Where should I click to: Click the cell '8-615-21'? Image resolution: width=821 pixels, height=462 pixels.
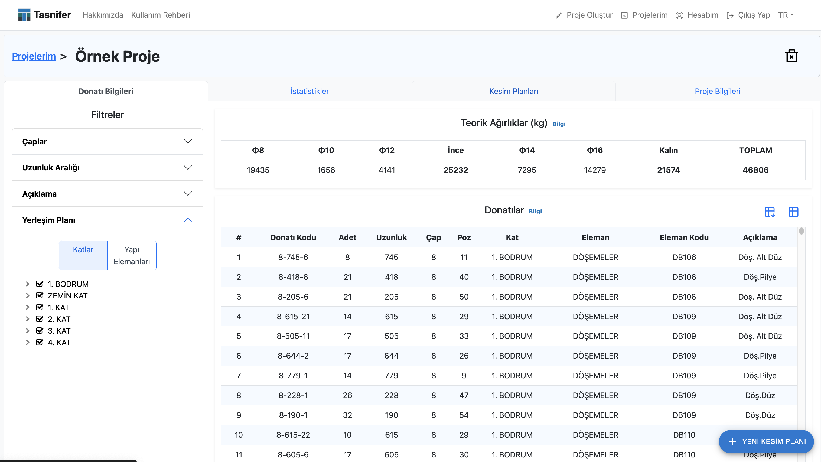pyautogui.click(x=293, y=316)
